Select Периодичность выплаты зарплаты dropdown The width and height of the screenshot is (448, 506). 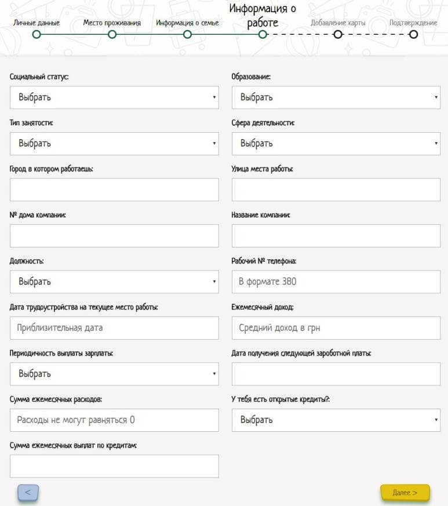[114, 374]
